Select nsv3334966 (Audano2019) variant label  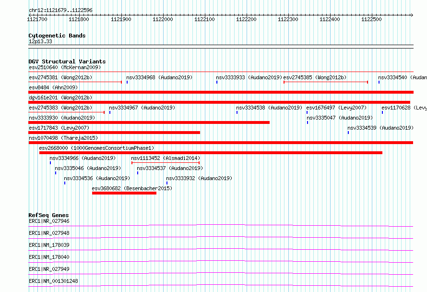(83, 158)
